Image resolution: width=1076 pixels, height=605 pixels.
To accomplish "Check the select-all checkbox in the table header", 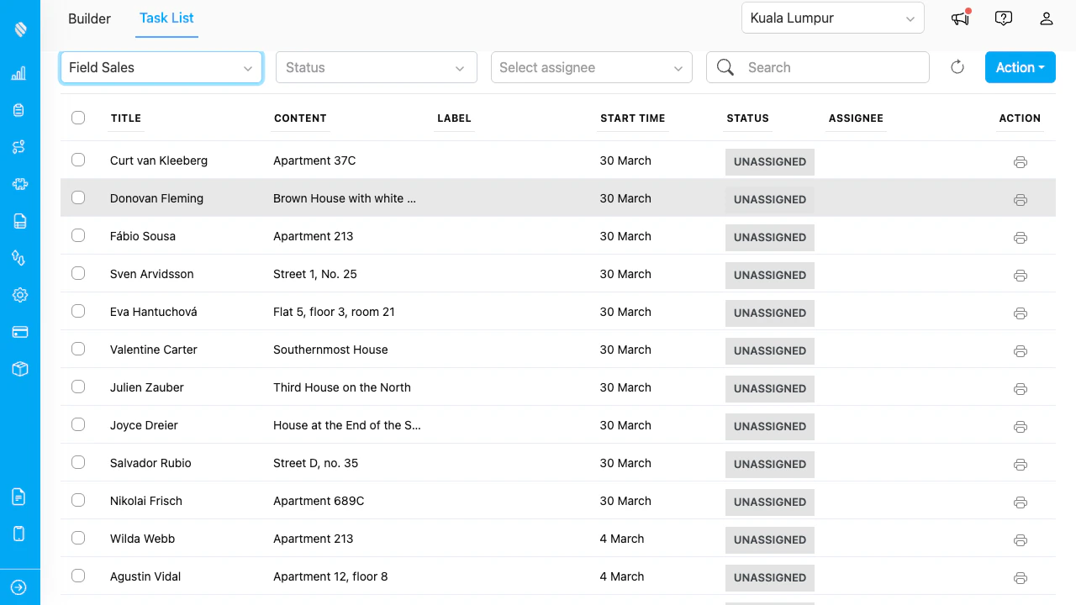I will pyautogui.click(x=78, y=118).
